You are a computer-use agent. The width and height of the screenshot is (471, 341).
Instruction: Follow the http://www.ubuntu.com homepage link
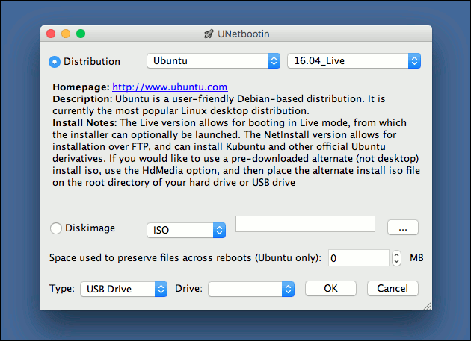pyautogui.click(x=170, y=87)
